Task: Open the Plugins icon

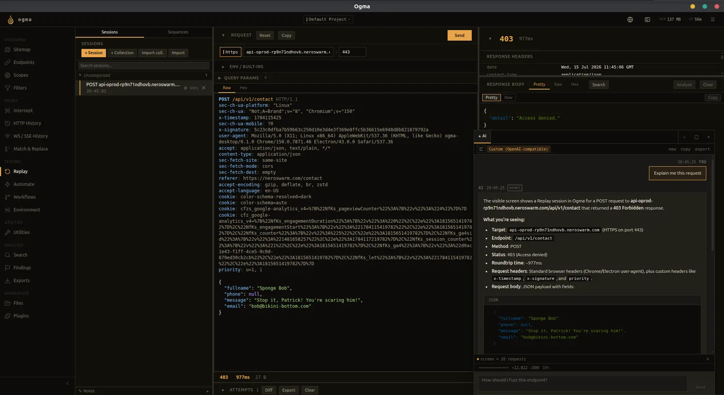Action: coord(8,316)
